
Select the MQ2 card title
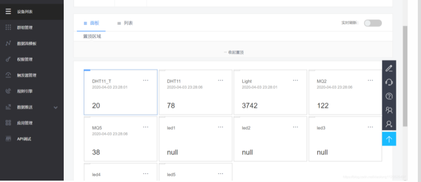coord(322,81)
